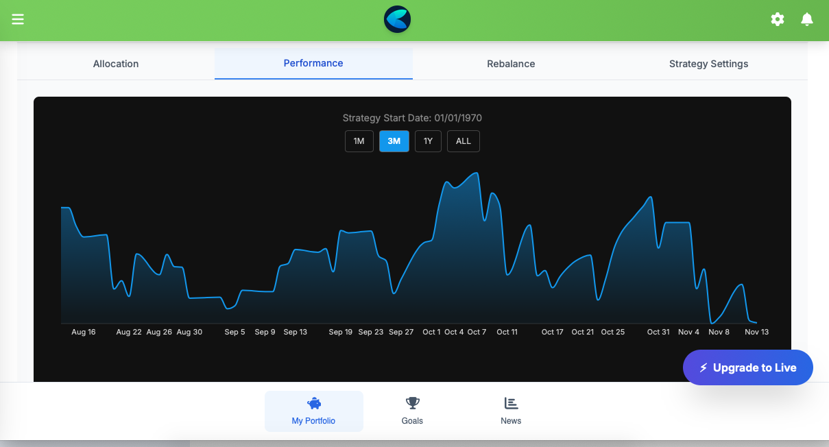Open News via the list icon
The width and height of the screenshot is (829, 447).
click(x=511, y=403)
